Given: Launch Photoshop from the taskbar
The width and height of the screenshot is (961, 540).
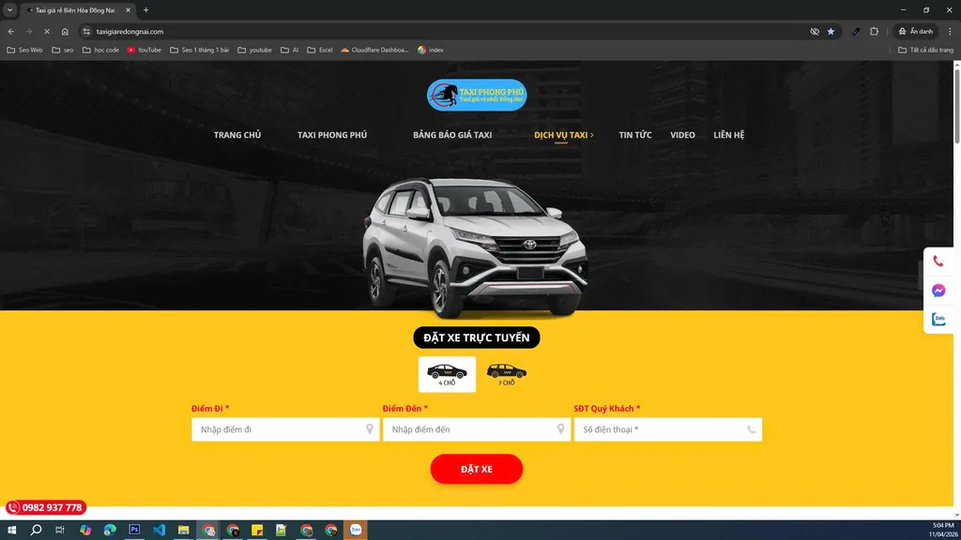Looking at the screenshot, I should [x=134, y=530].
